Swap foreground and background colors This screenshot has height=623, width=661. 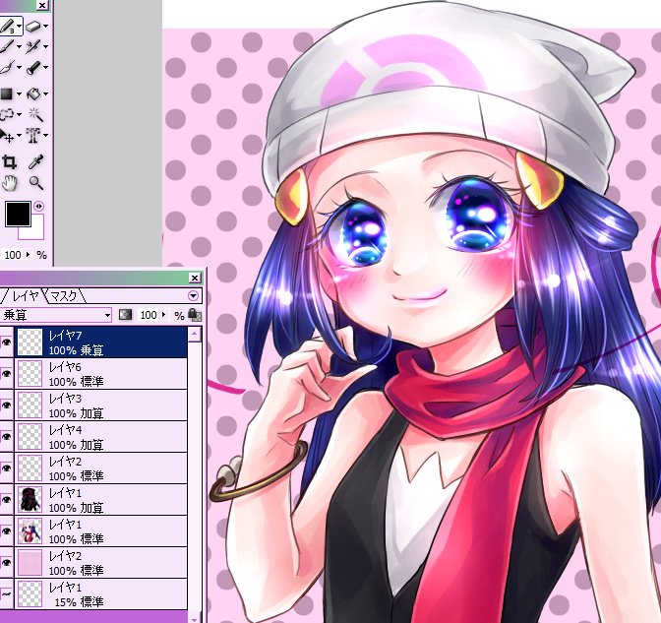38,207
